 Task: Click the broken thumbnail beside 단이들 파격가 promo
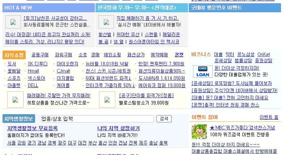107,100
